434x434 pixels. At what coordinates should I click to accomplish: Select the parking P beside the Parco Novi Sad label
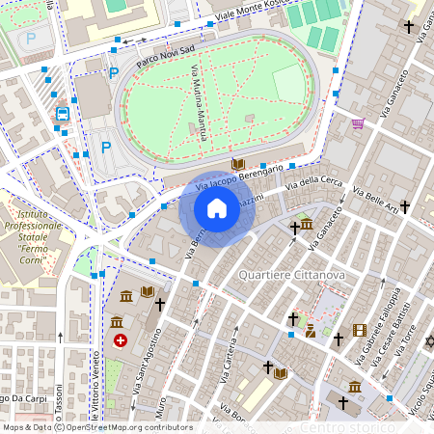click(x=114, y=73)
